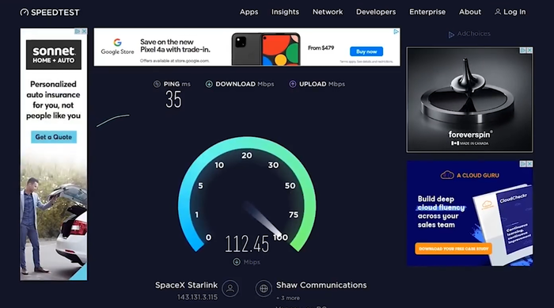Click the UPLOAD Mbps label

tap(322, 84)
